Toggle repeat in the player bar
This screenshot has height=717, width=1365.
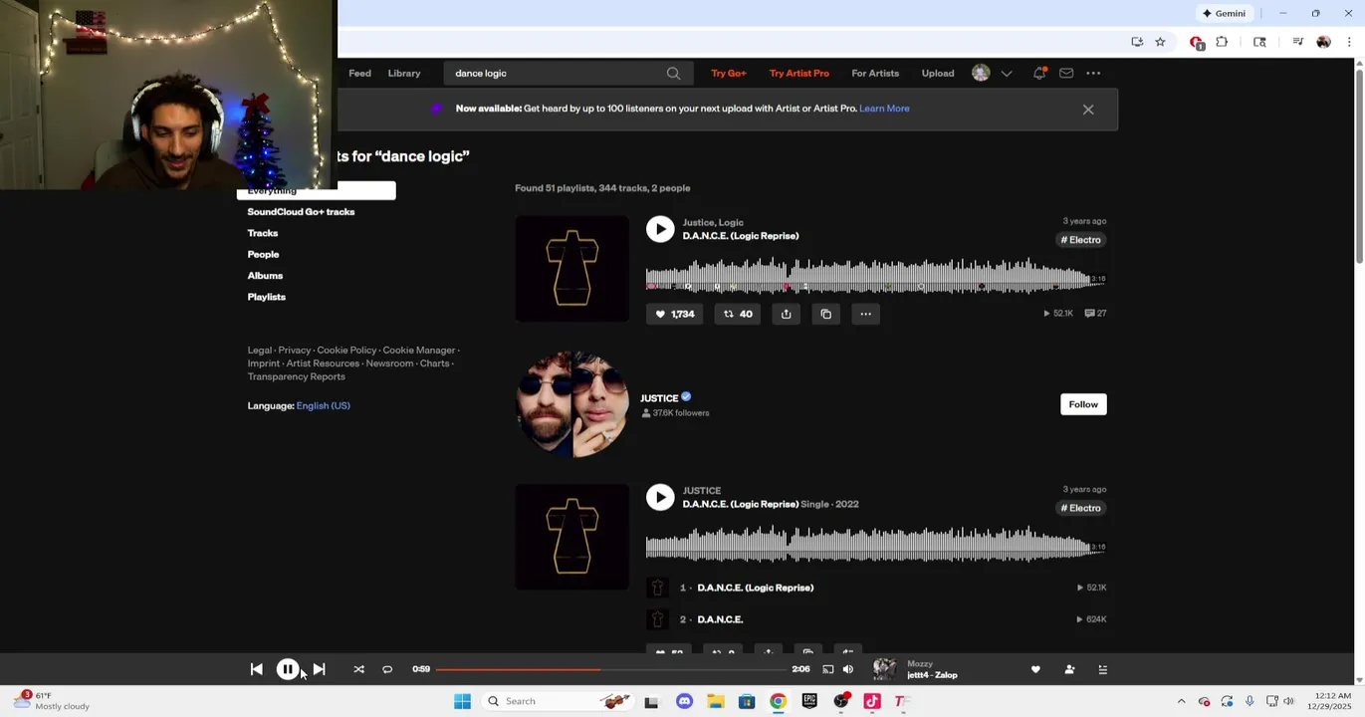pyautogui.click(x=387, y=670)
